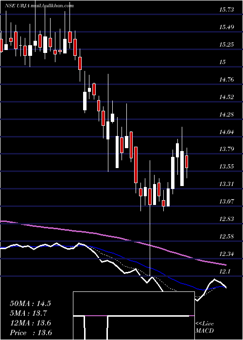The image size is (243, 340).
Task: Click the <<Live MACD label
Action: 205,327
